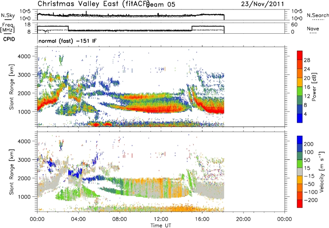Click the 'Beam 05' label
The height and width of the screenshot is (228, 329).
[x=161, y=5]
